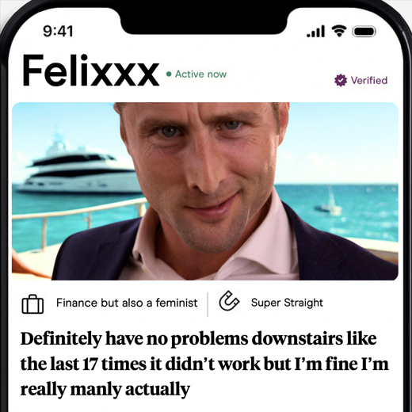Tap the green Active now dot
The width and height of the screenshot is (412, 412).
point(169,74)
